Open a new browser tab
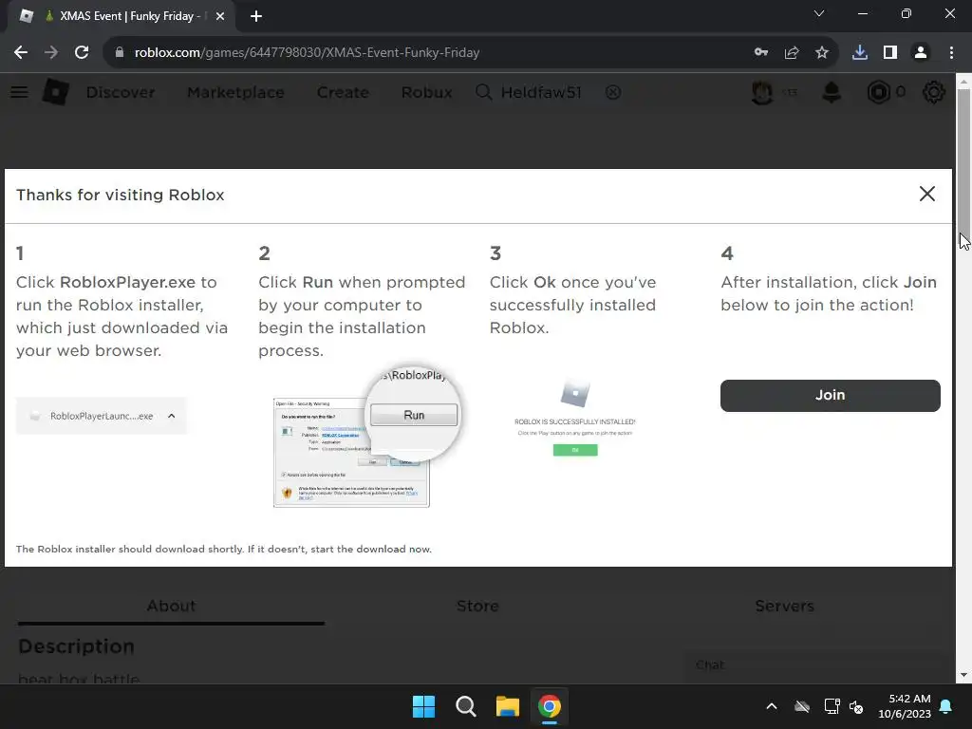 pos(256,17)
